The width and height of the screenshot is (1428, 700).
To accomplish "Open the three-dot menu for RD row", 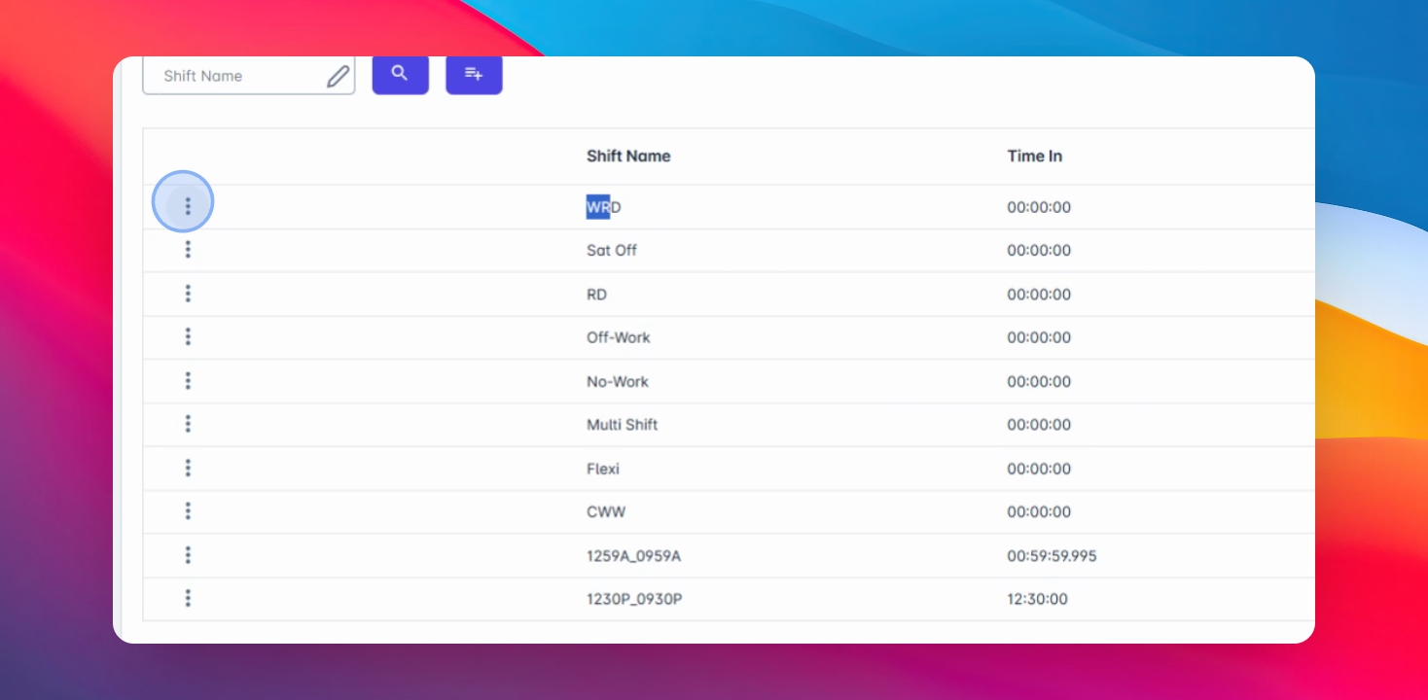I will click(188, 294).
